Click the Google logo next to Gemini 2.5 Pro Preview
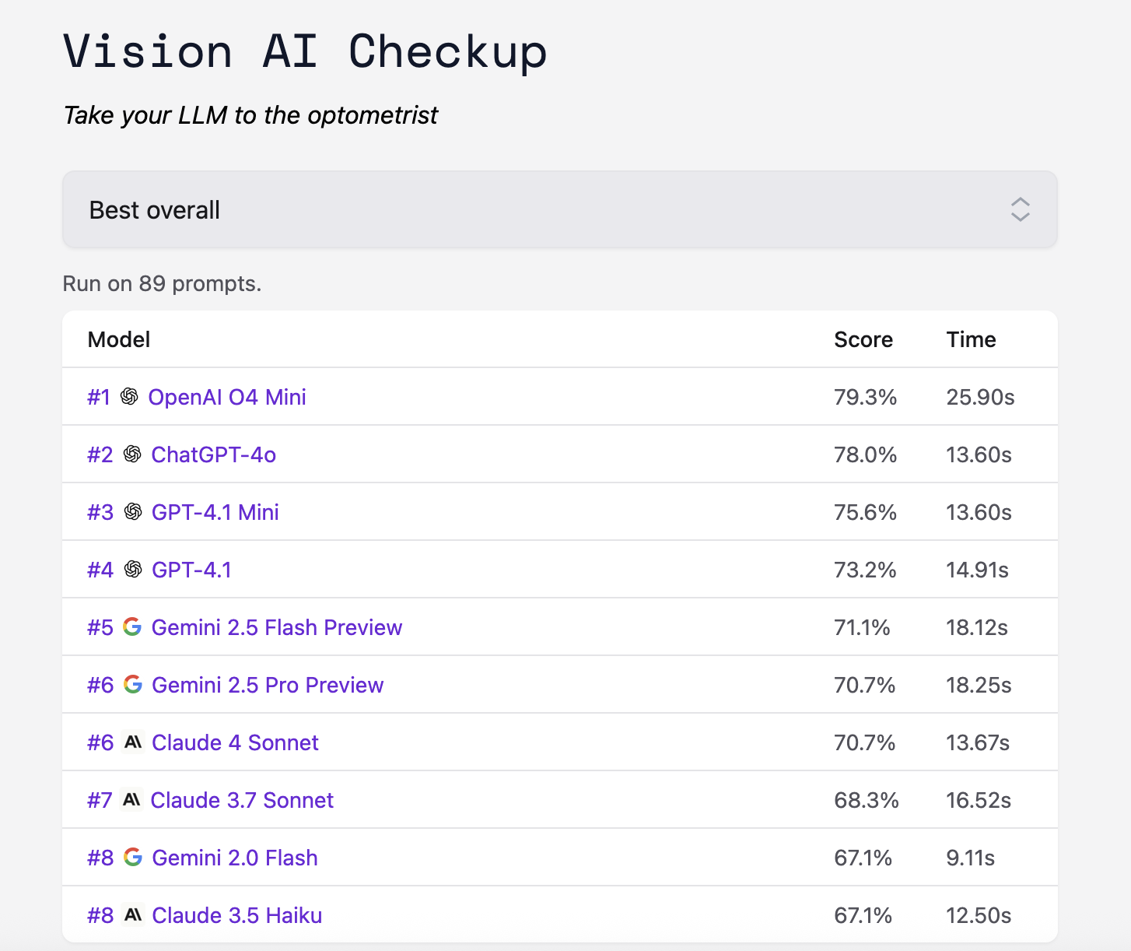Image resolution: width=1131 pixels, height=951 pixels. click(x=133, y=685)
